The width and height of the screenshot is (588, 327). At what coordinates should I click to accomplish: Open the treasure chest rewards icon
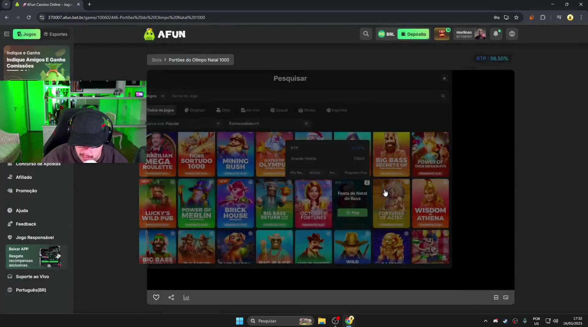pyautogui.click(x=442, y=34)
